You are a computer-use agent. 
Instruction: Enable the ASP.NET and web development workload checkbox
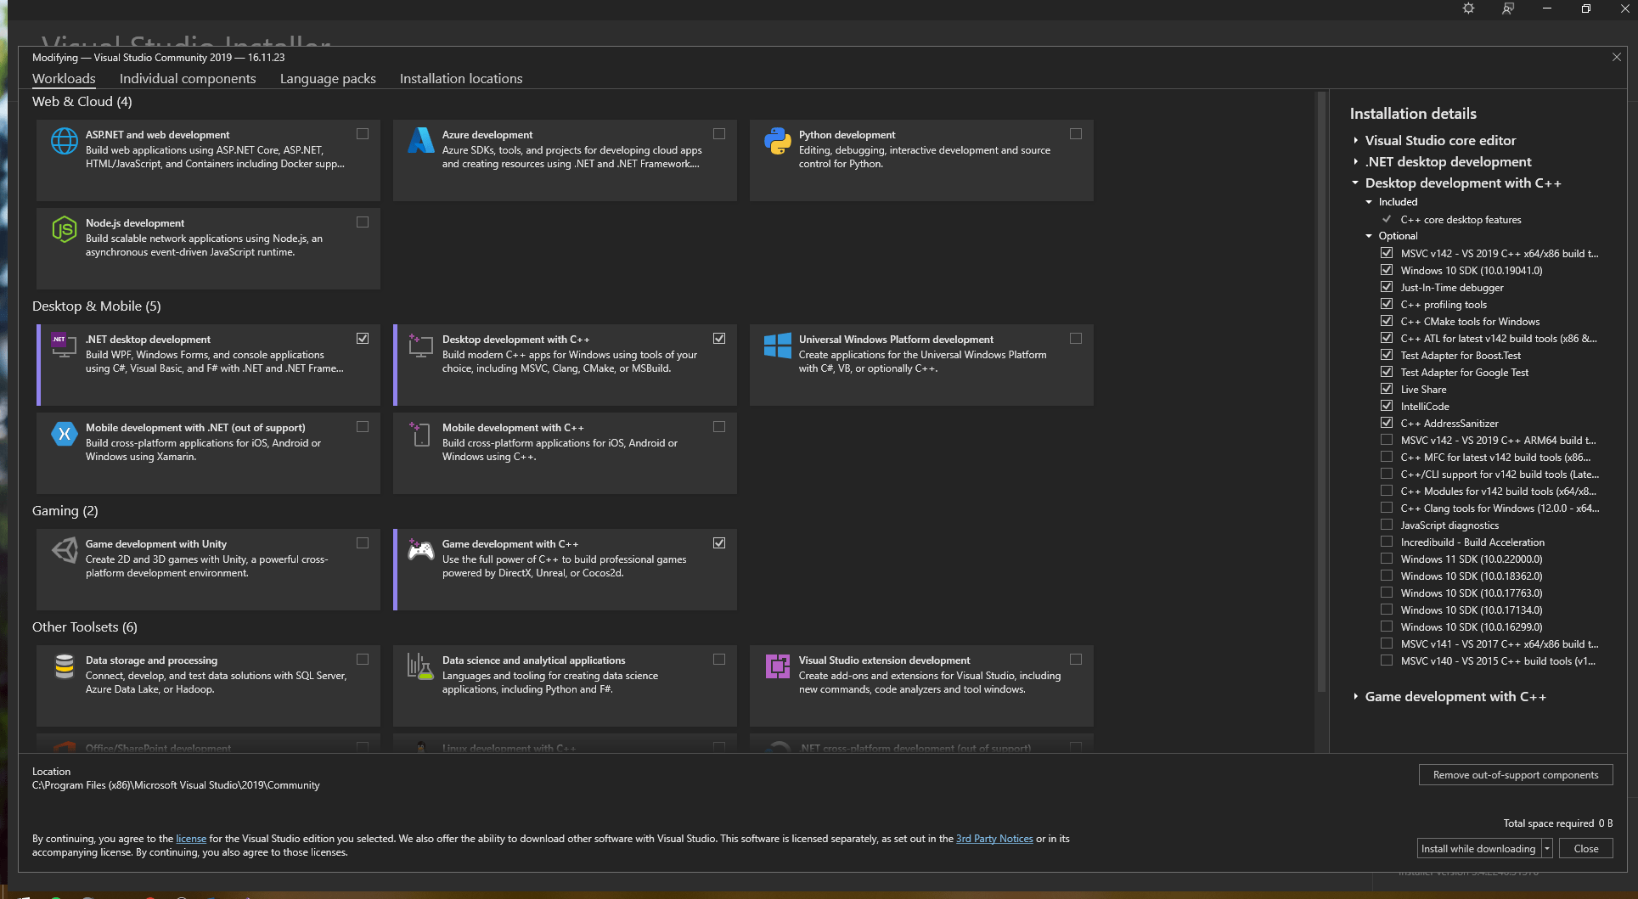(363, 134)
